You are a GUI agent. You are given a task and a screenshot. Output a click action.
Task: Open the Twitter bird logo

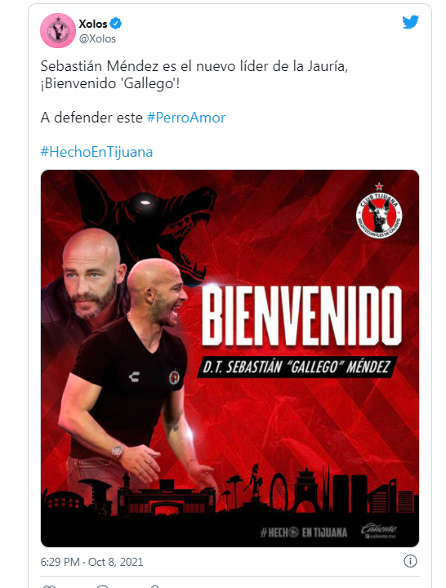coord(410,22)
